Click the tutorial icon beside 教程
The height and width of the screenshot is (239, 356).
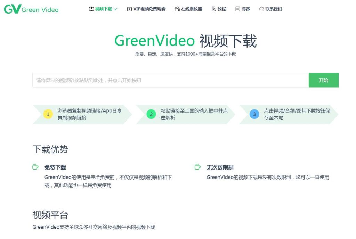pyautogui.click(x=214, y=9)
